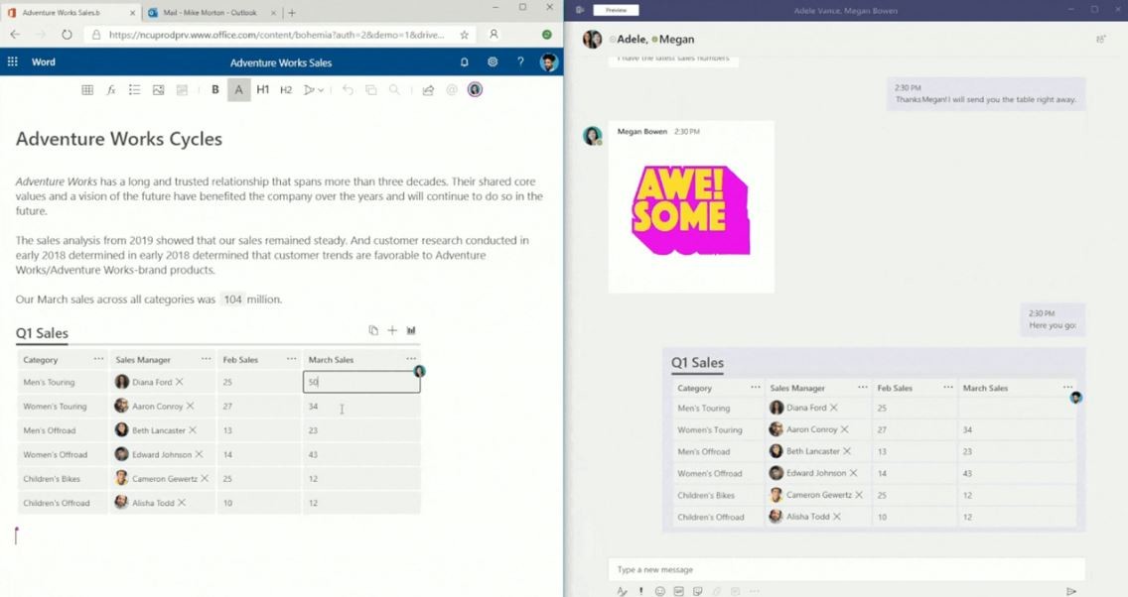This screenshot has width=1128, height=597.
Task: Switch to Mail - Mike Morton Outlook tab
Action: pyautogui.click(x=210, y=13)
